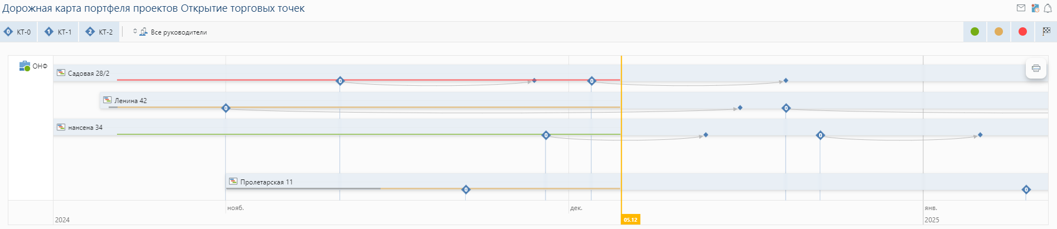Screen dimensions: 1057x229
Task: Click the 05.12 current date marker
Action: tap(630, 220)
